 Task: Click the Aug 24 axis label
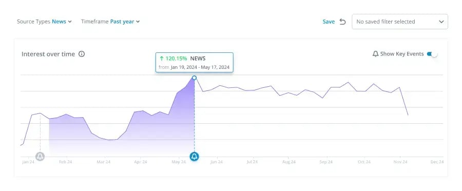pos(288,162)
